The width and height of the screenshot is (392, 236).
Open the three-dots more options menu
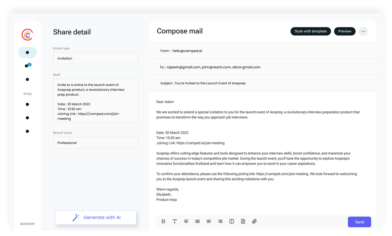363,31
